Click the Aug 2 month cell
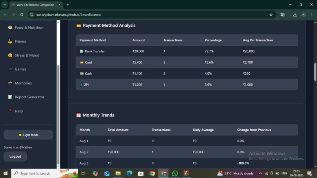The width and height of the screenshot is (317, 178). pos(84,152)
